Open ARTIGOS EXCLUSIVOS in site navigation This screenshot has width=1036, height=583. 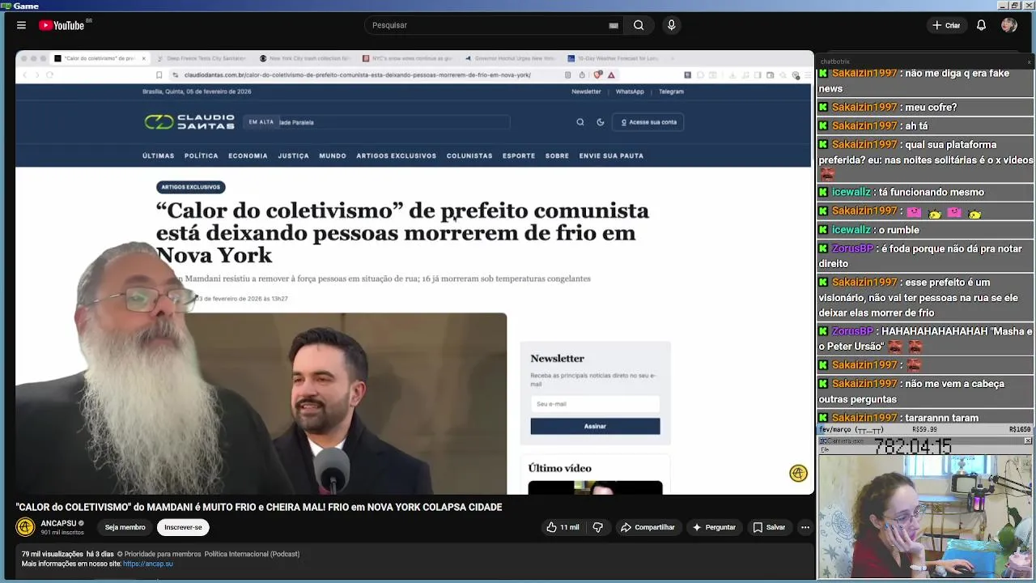(397, 155)
